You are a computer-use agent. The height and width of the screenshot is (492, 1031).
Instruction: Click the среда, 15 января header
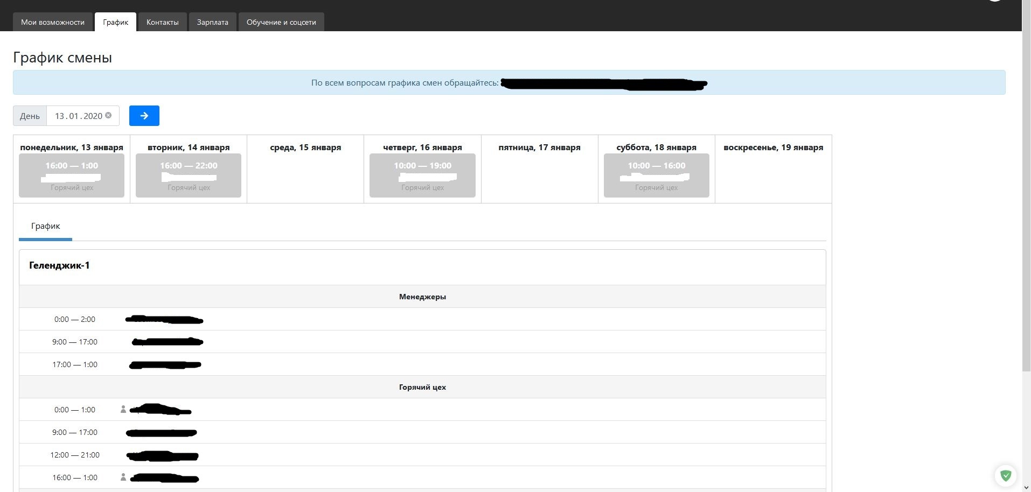point(305,147)
